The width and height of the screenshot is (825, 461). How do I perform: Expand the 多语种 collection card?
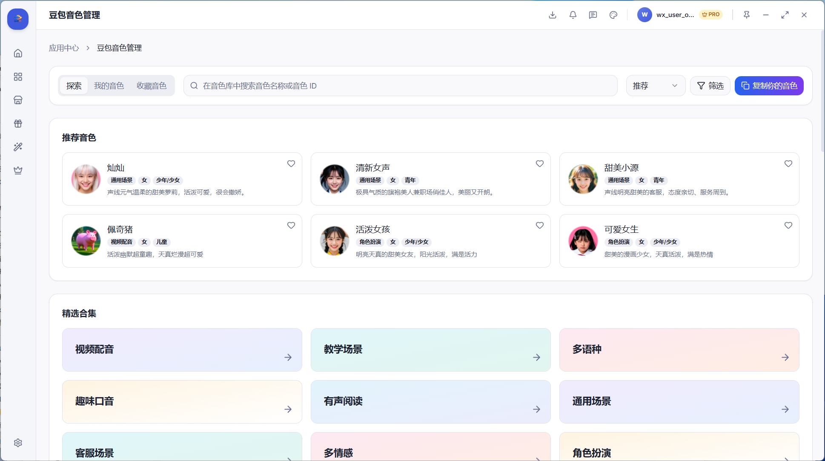click(679, 349)
